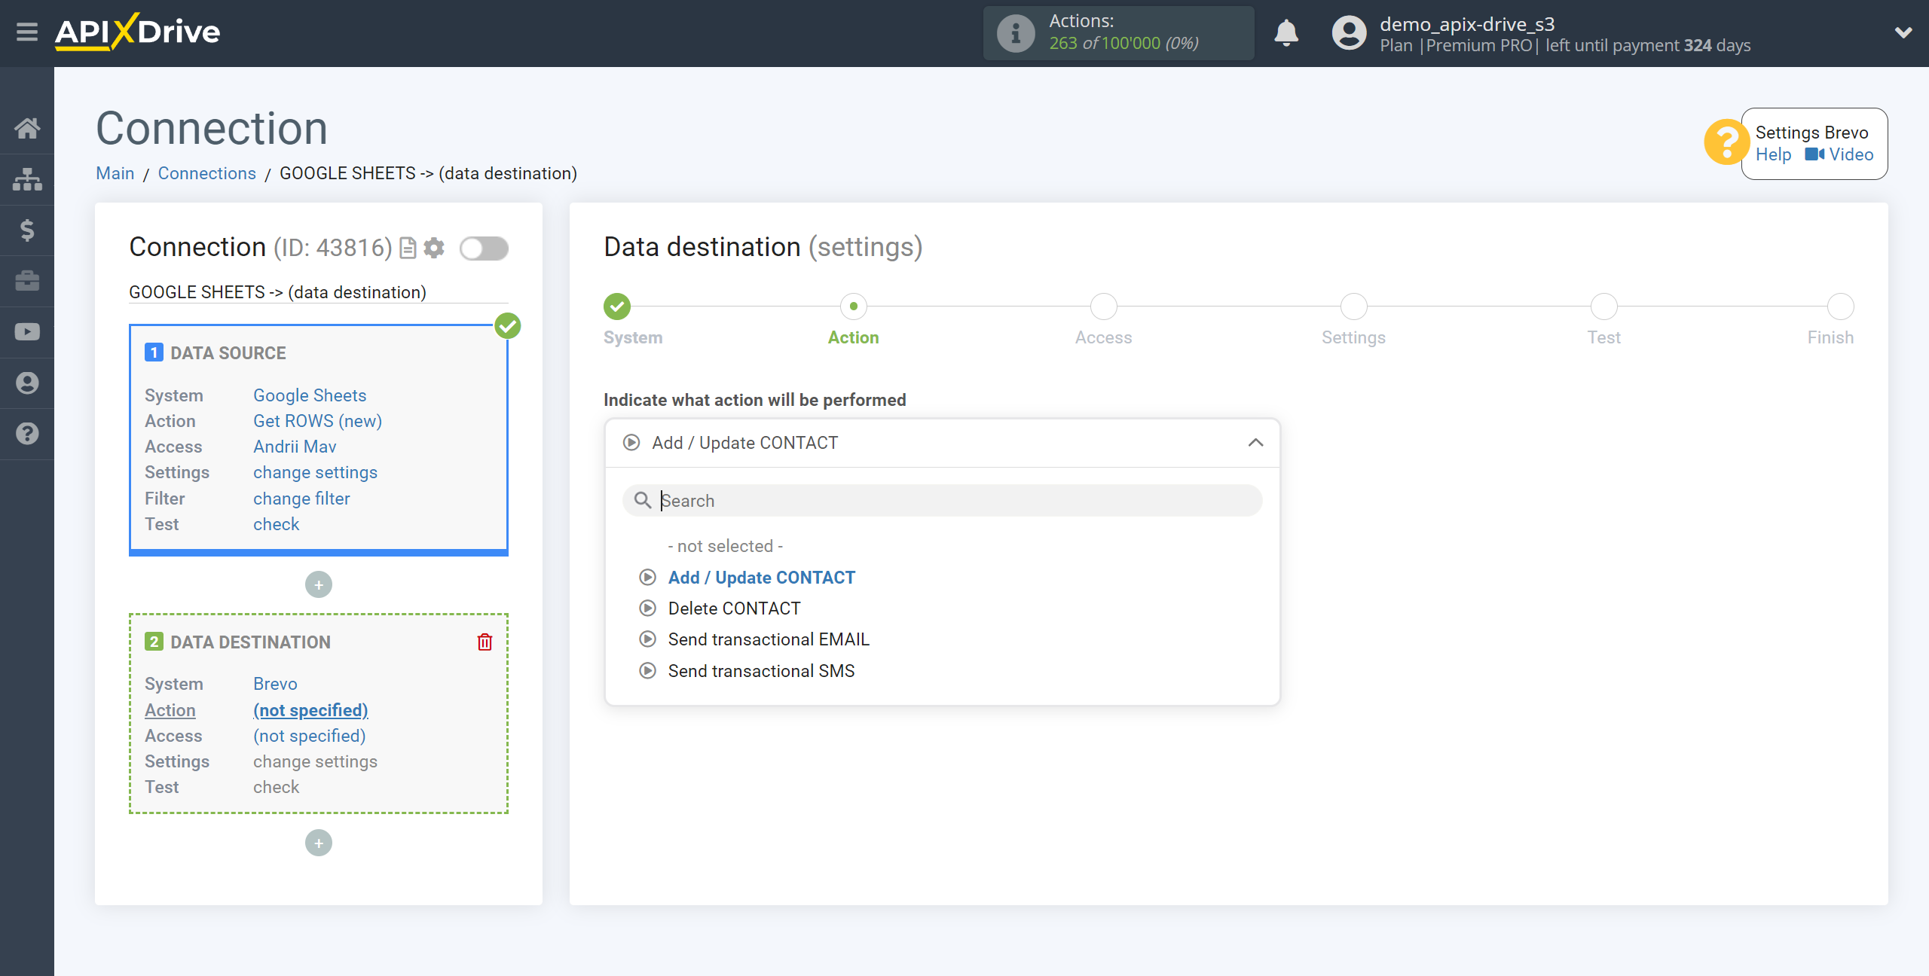
Task: Click the data source green checkmark
Action: click(508, 326)
